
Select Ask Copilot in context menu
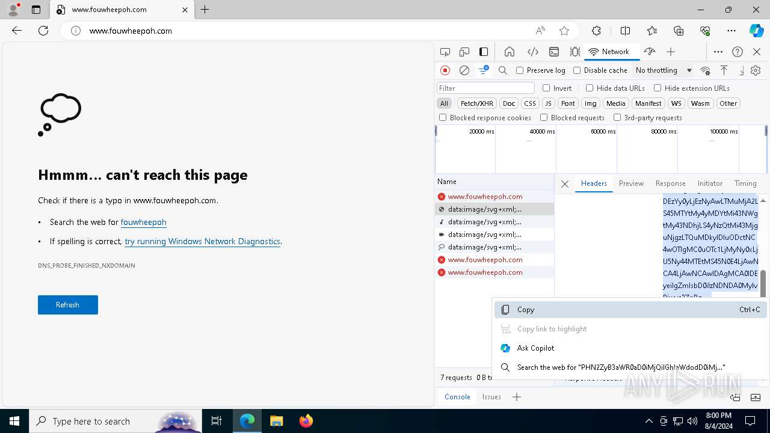click(x=630, y=348)
